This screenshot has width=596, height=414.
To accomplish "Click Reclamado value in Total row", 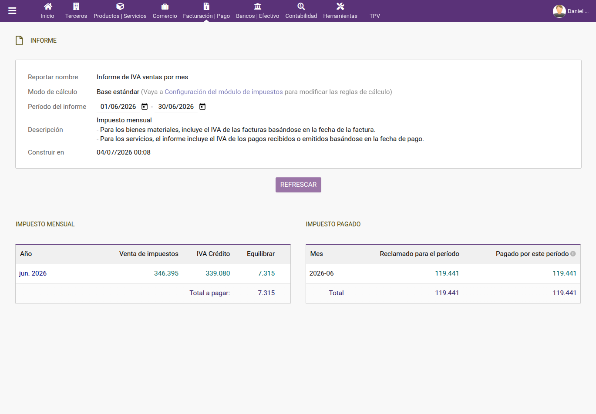I will pos(447,293).
